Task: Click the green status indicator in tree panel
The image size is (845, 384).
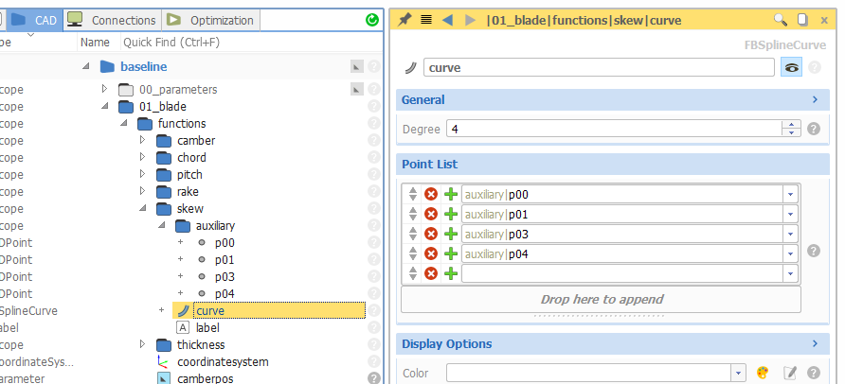Action: (x=371, y=20)
